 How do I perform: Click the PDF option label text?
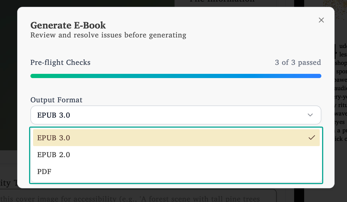point(44,172)
